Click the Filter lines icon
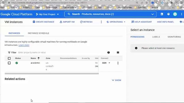The height and width of the screenshot is (103, 184). 9,53
